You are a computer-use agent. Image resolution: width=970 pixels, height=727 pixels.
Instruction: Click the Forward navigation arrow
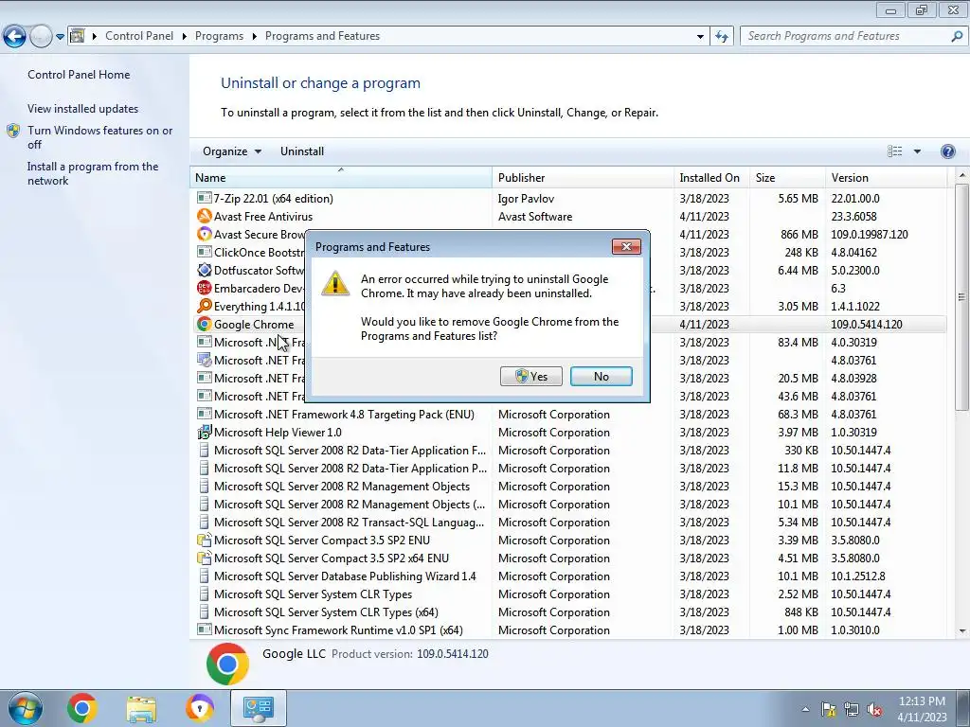(x=41, y=36)
